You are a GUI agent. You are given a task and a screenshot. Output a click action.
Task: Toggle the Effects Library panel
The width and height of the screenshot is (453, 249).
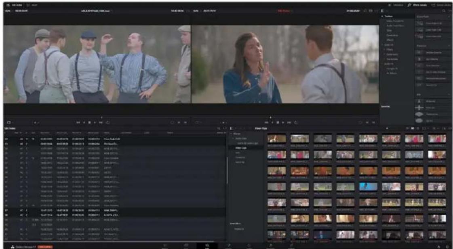417,5
